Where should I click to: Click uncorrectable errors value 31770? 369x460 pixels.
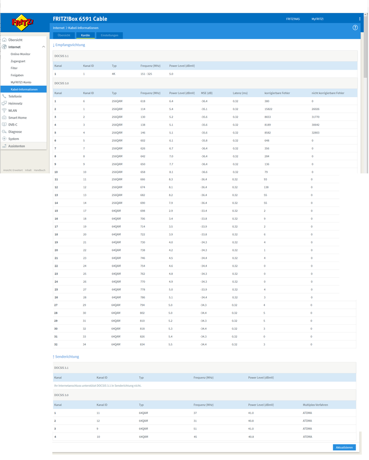click(316, 117)
